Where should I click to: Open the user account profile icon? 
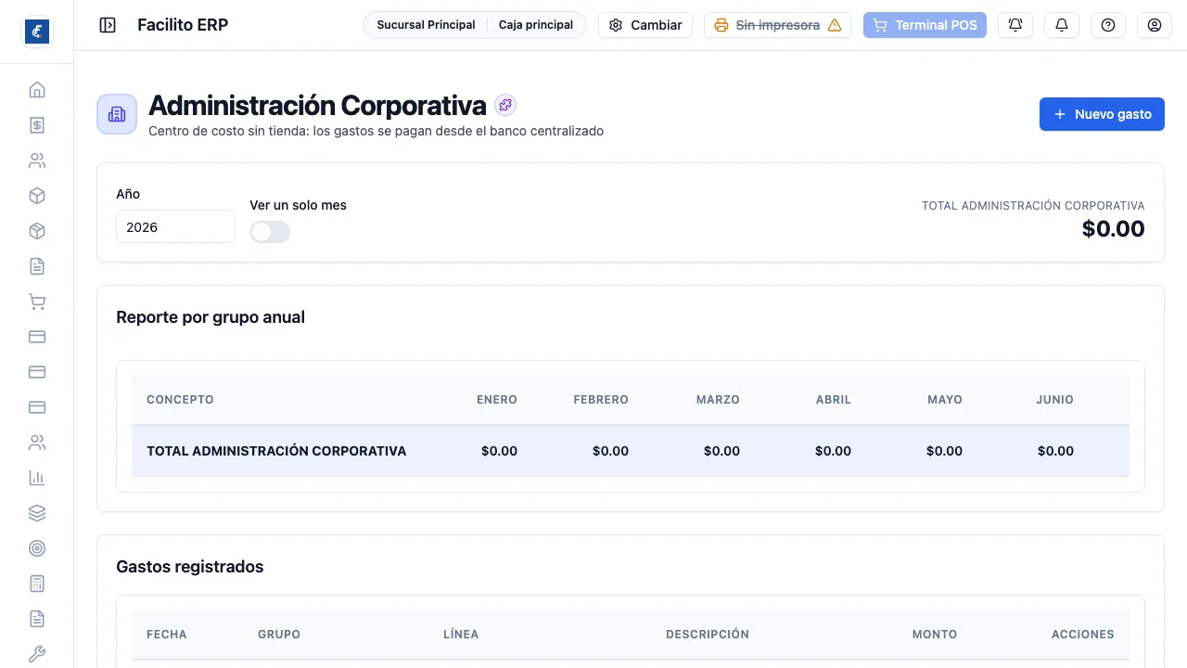pyautogui.click(x=1155, y=25)
